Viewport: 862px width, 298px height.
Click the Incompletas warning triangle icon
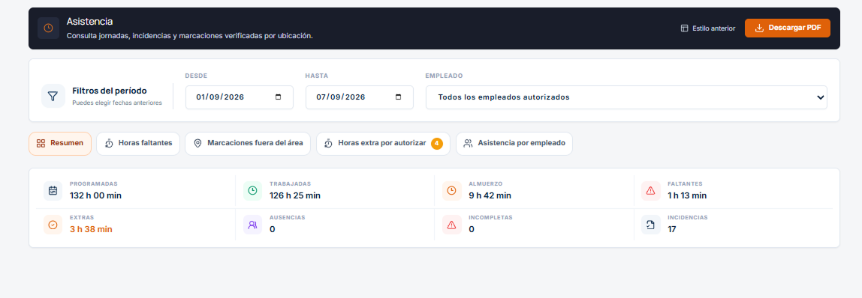451,225
